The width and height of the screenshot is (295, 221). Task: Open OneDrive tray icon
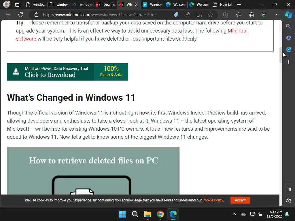(243, 214)
